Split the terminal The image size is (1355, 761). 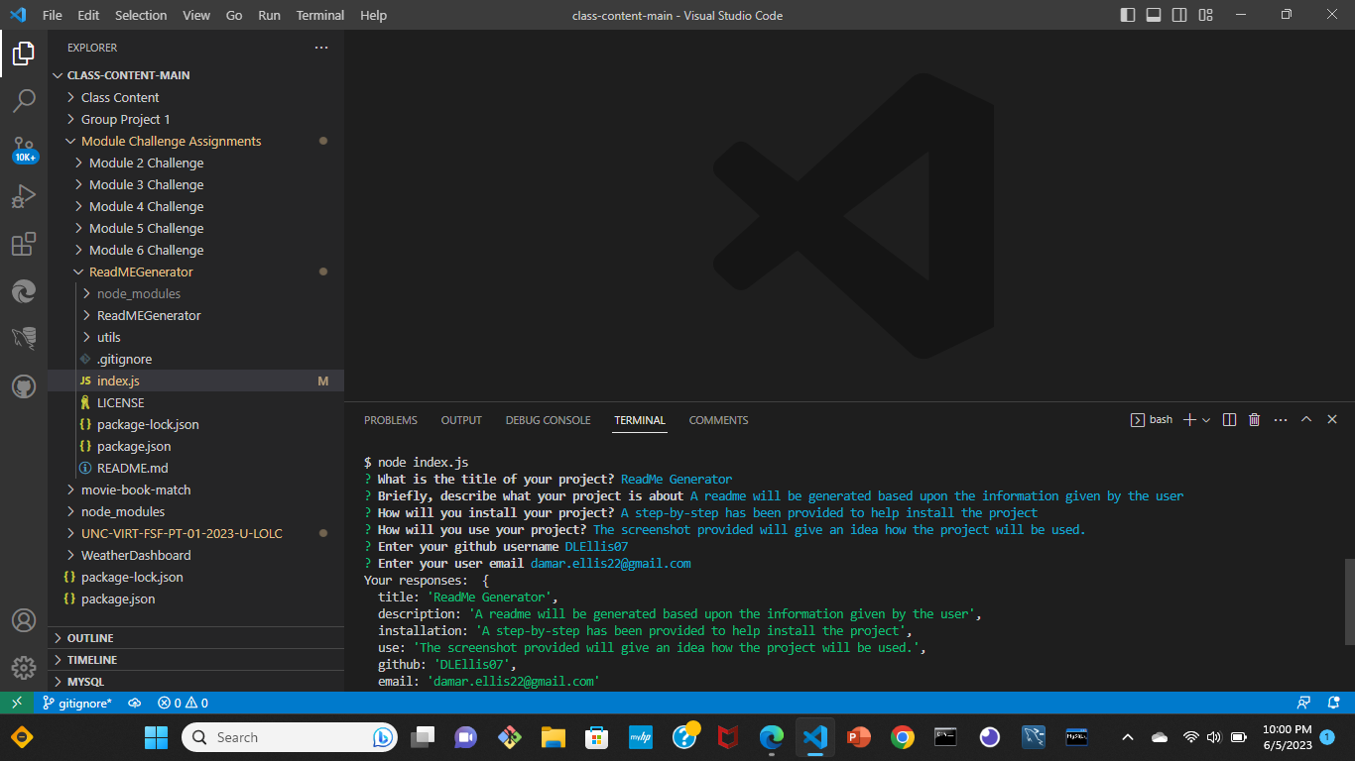(x=1229, y=419)
